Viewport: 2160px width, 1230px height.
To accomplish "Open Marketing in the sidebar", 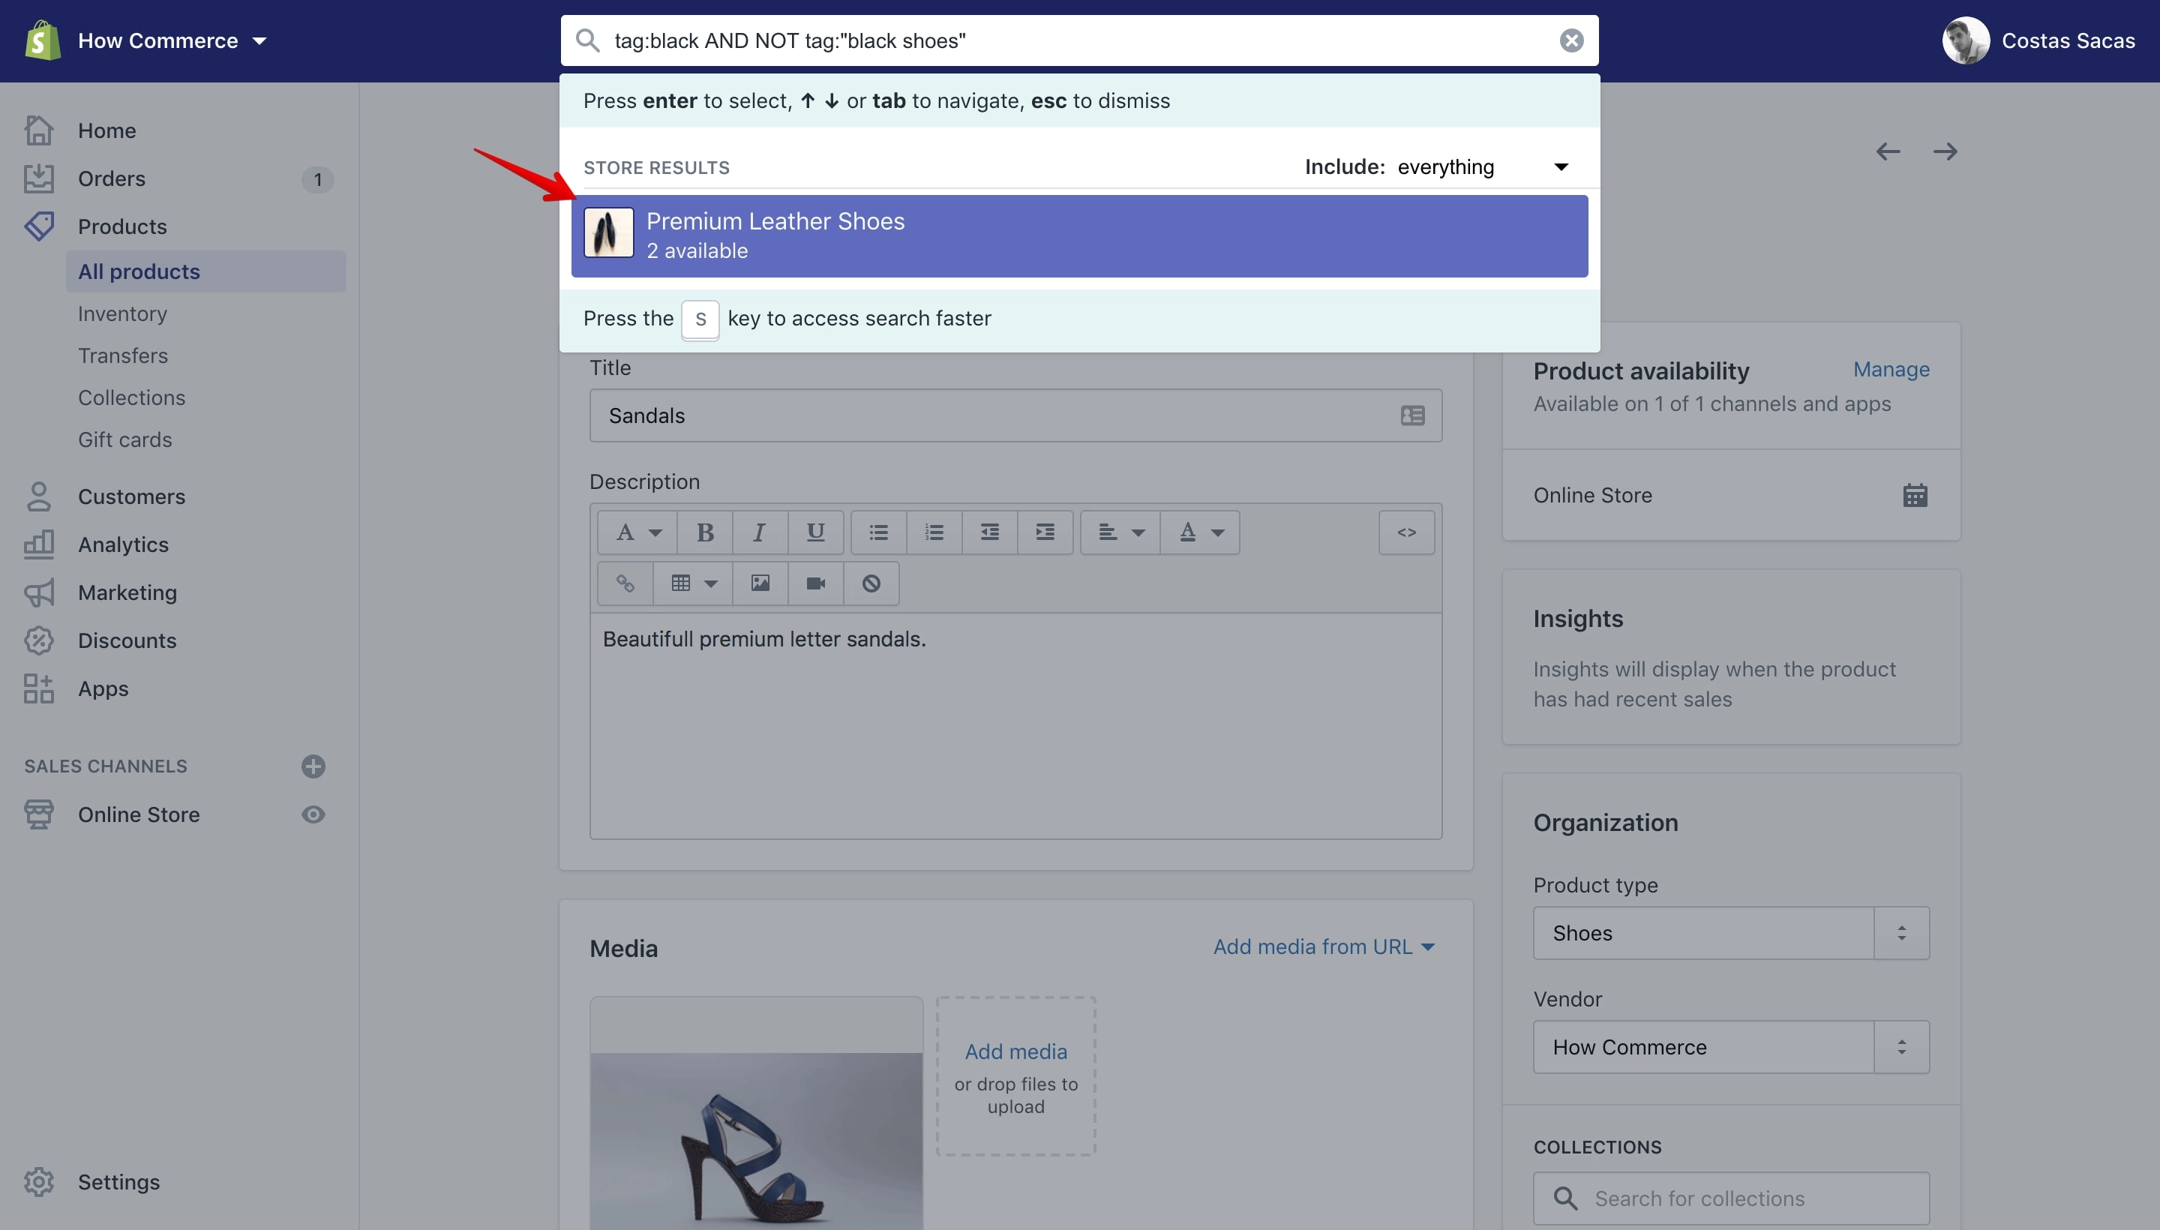I will point(127,593).
